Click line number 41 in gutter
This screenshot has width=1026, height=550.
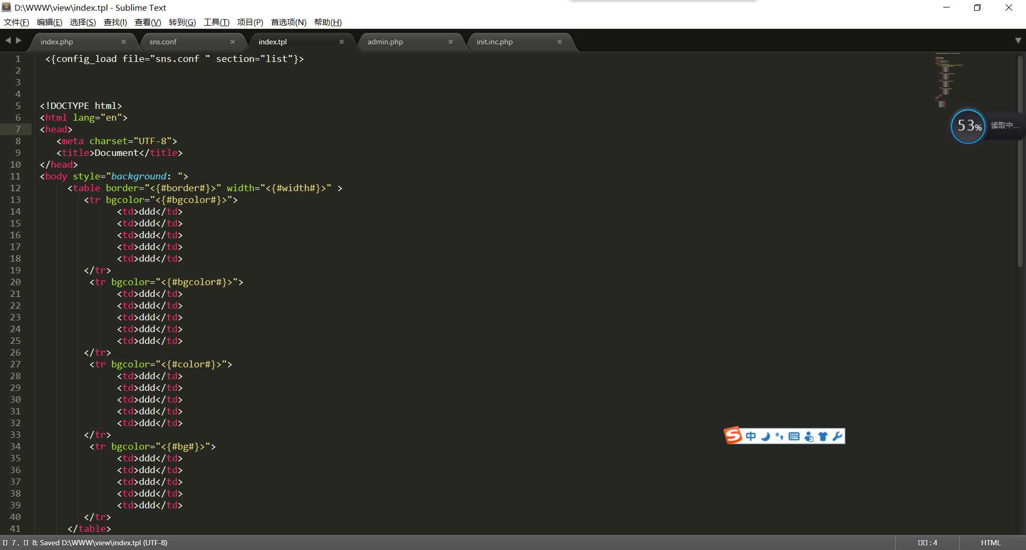click(x=15, y=529)
